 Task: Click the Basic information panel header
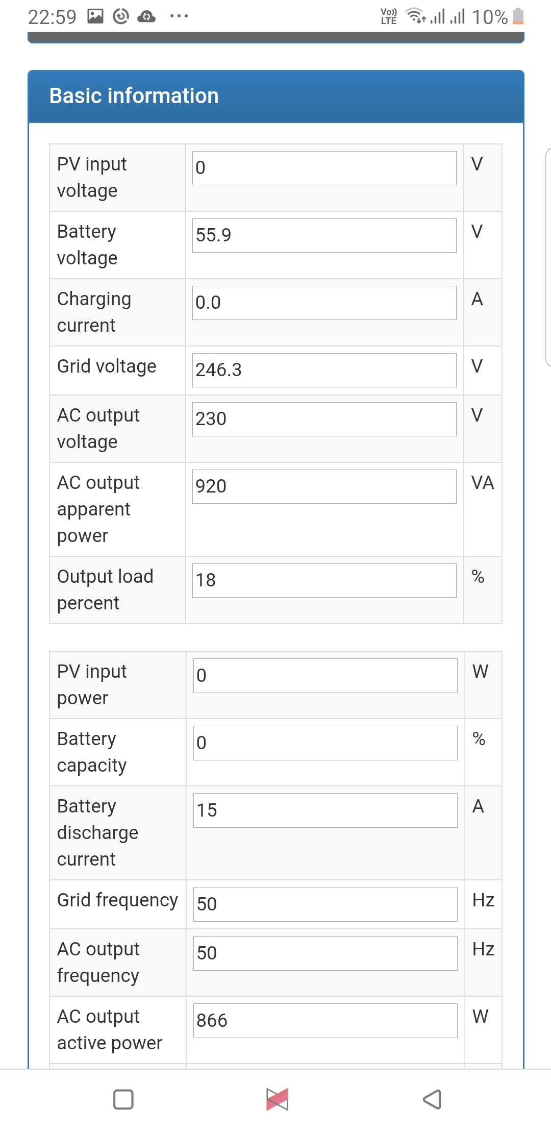(x=275, y=96)
